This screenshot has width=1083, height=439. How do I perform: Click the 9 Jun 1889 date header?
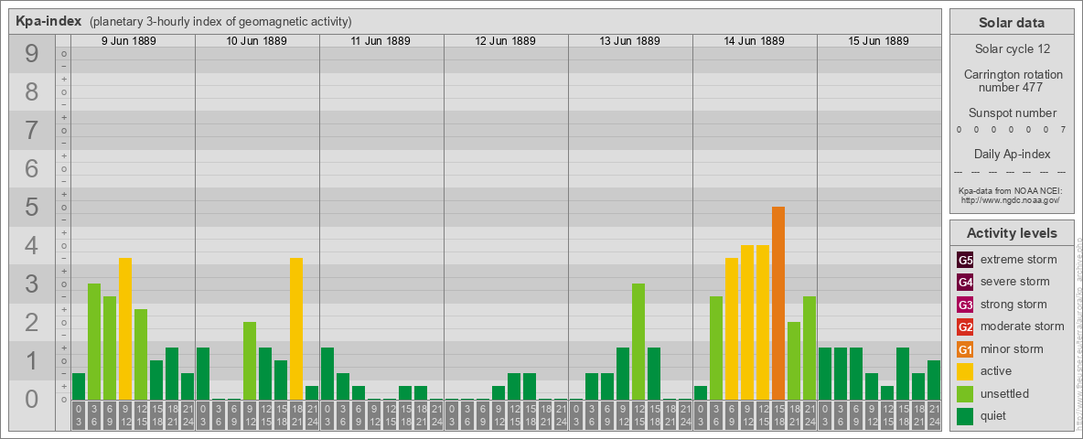click(133, 41)
